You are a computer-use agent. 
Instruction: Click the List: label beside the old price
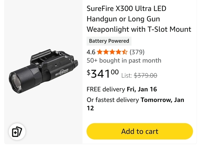(127, 75)
